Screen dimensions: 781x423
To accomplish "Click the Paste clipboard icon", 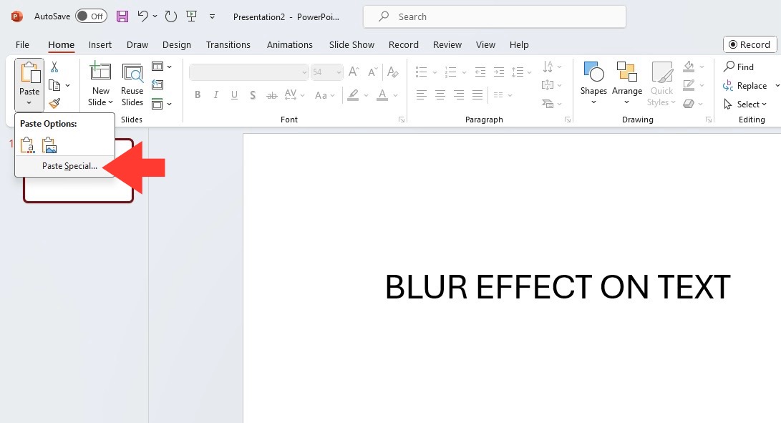I will (29, 73).
